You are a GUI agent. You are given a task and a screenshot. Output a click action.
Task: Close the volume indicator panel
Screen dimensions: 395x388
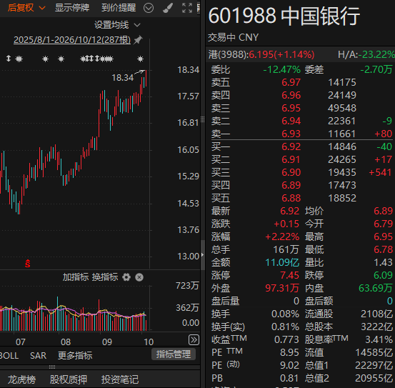pos(139,277)
